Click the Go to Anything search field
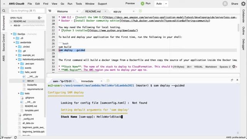The width and height of the screenshot is (247, 139). (x=27, y=11)
